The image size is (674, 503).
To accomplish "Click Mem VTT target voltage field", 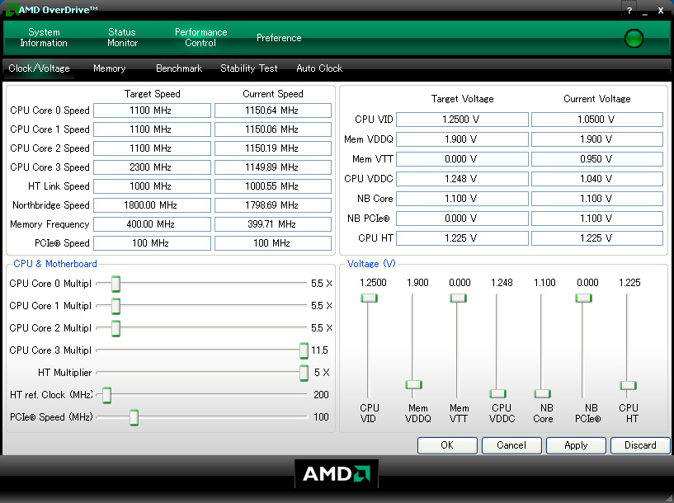I will tap(462, 159).
